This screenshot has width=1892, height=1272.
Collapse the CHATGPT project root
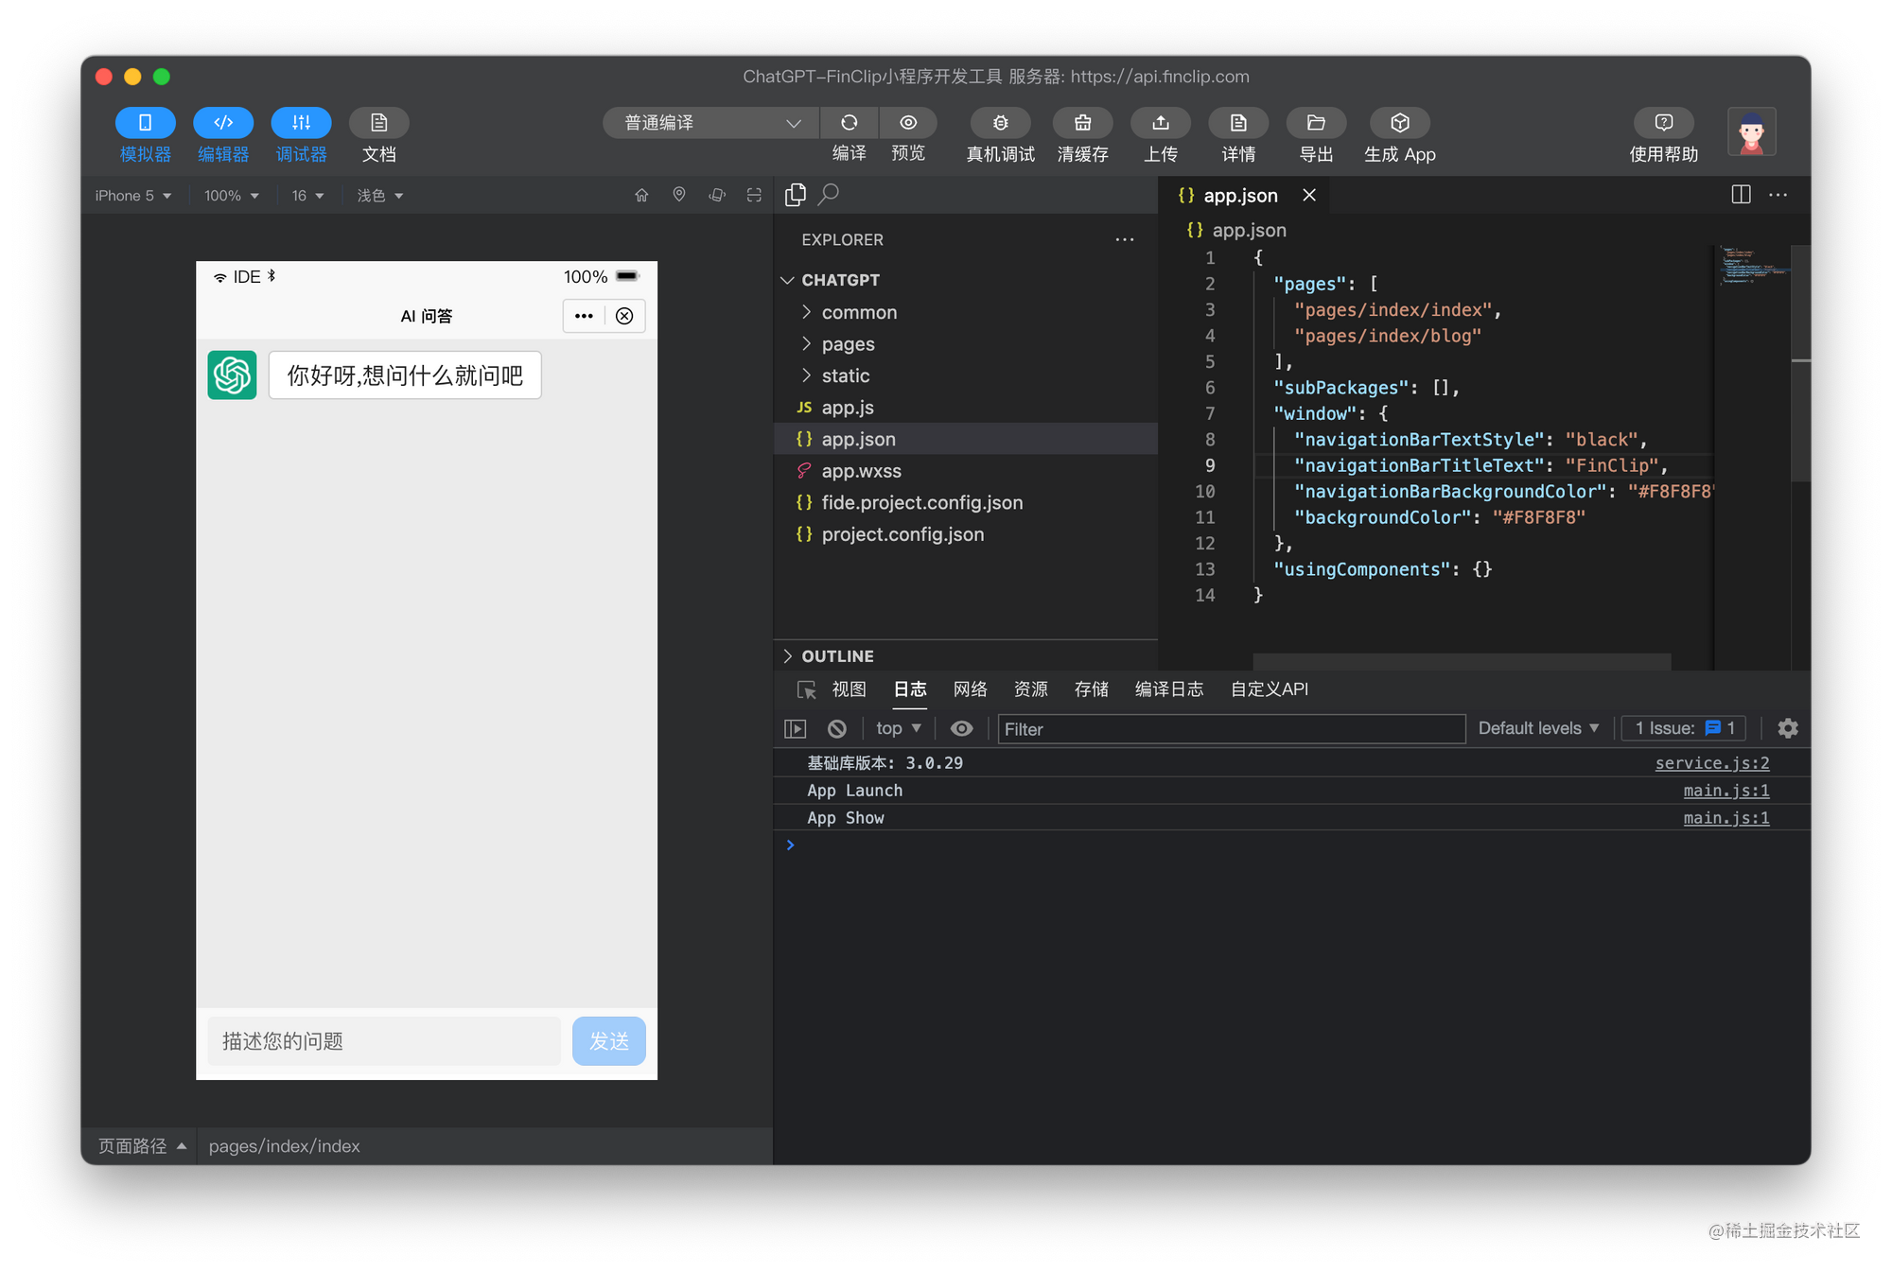click(x=966, y=280)
